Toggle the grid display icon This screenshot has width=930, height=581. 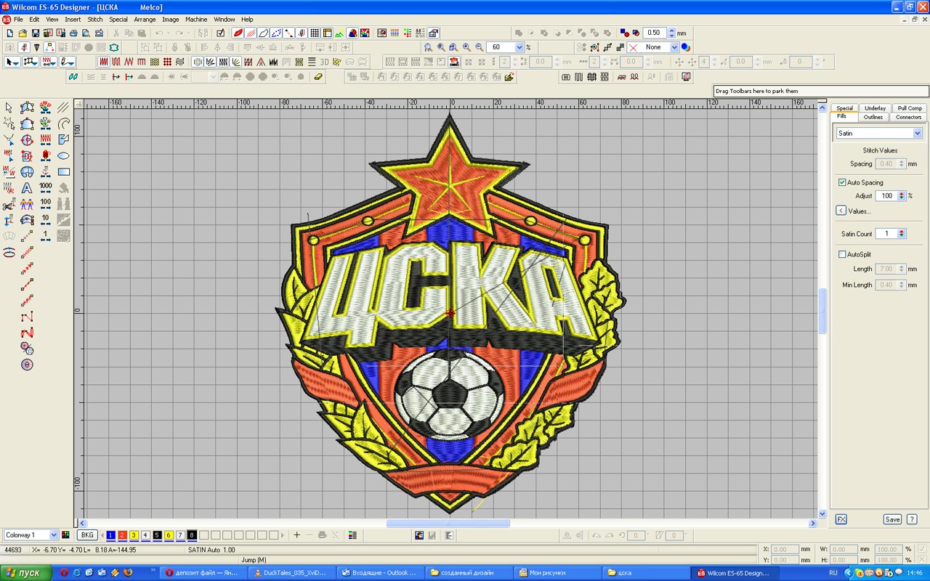click(x=315, y=33)
